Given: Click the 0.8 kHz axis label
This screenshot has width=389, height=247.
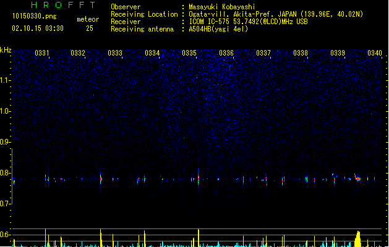Looking at the screenshot, I should coord(6,173).
